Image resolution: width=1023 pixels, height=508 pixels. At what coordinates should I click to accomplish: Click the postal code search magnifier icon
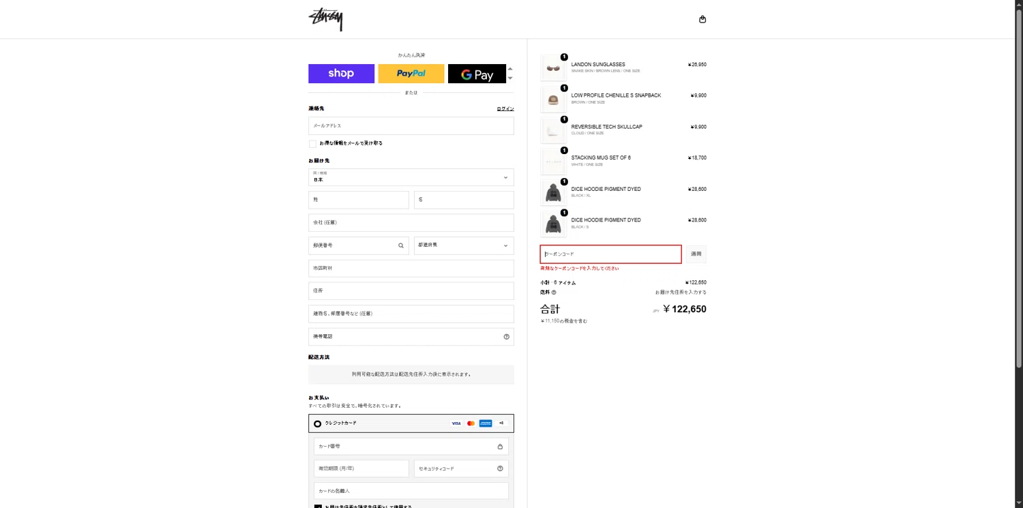tap(401, 245)
